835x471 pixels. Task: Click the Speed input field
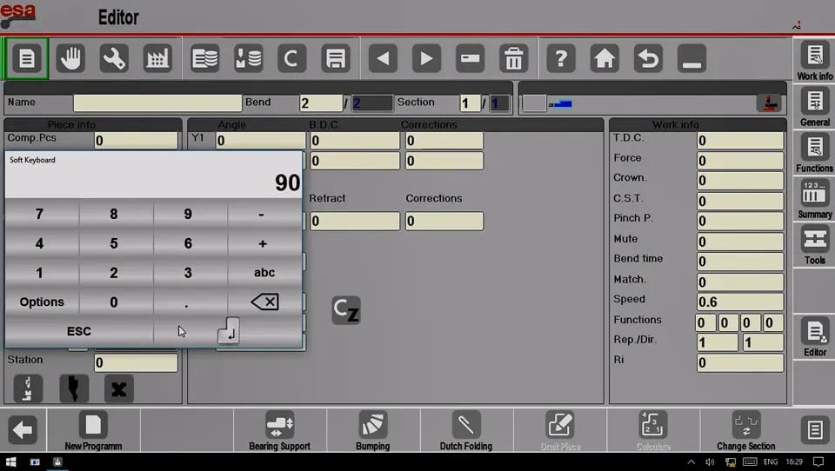pyautogui.click(x=739, y=302)
